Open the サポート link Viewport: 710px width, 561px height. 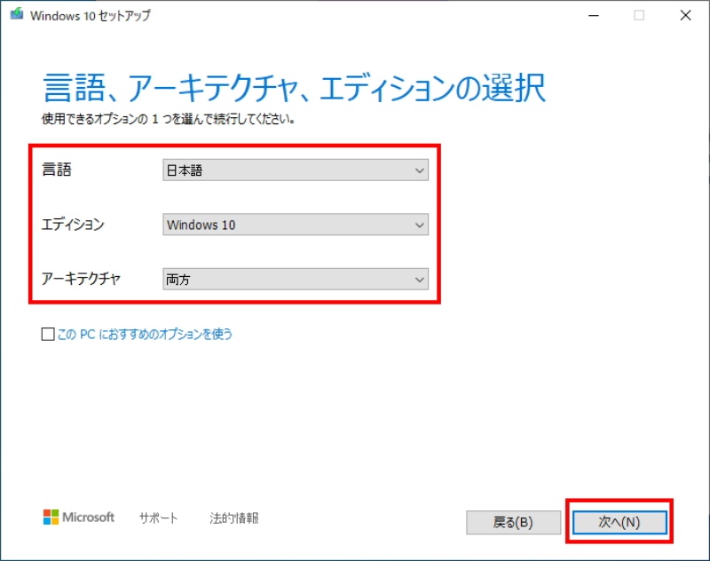pyautogui.click(x=158, y=518)
